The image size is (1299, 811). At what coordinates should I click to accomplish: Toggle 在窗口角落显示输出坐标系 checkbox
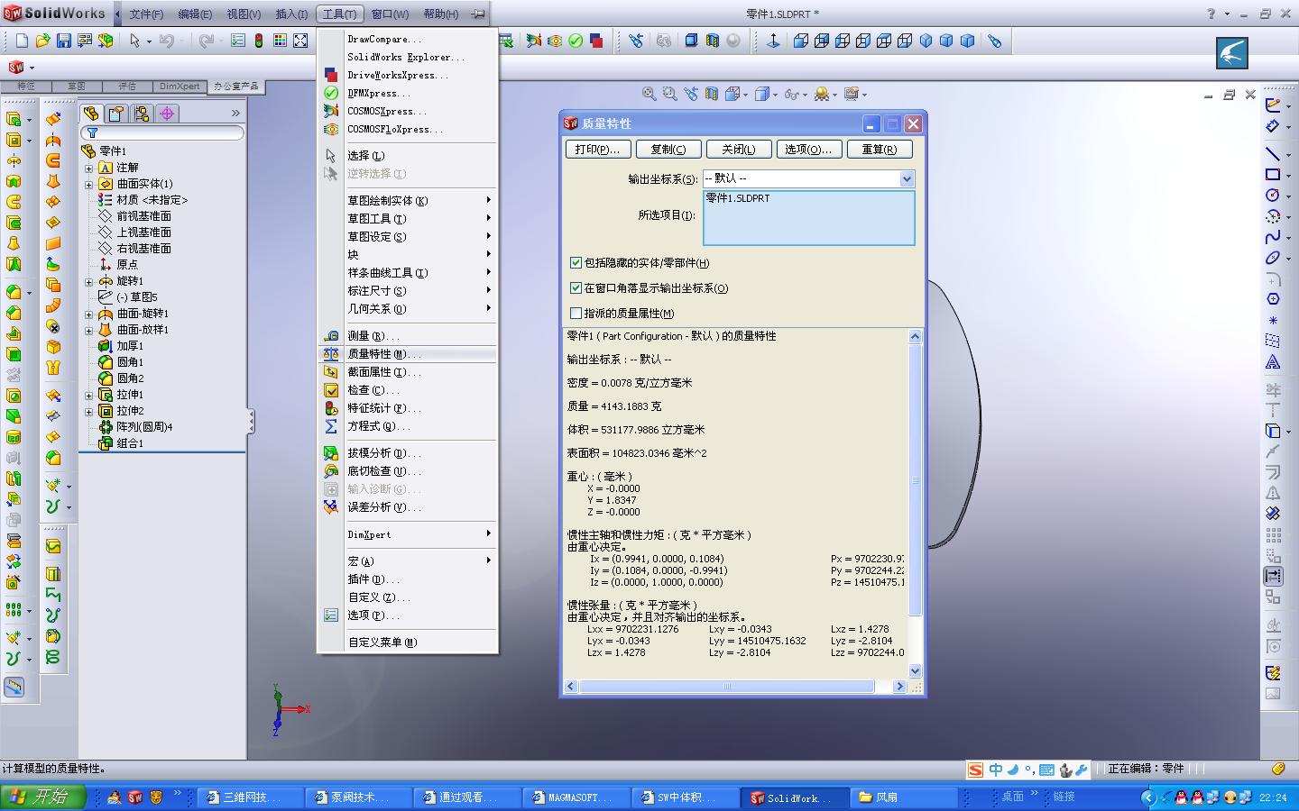(576, 287)
